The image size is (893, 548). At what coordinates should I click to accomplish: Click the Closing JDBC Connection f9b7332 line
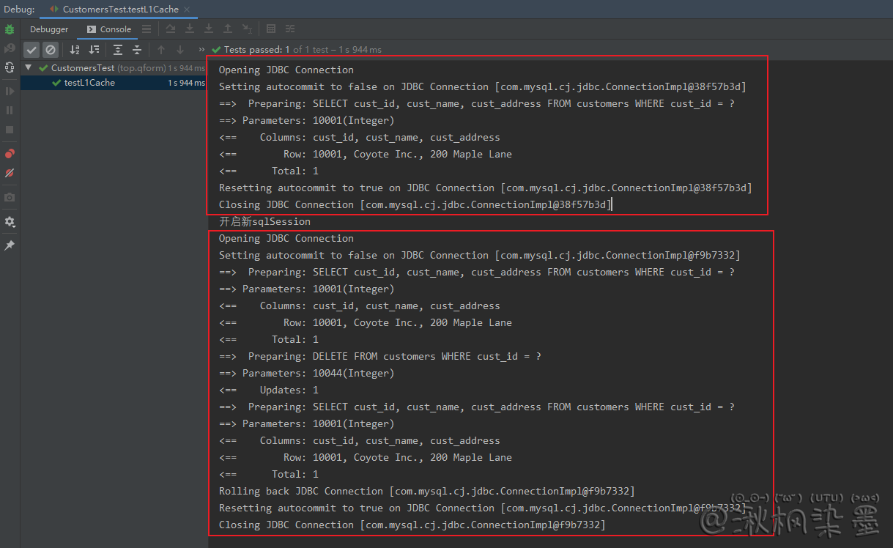click(412, 525)
